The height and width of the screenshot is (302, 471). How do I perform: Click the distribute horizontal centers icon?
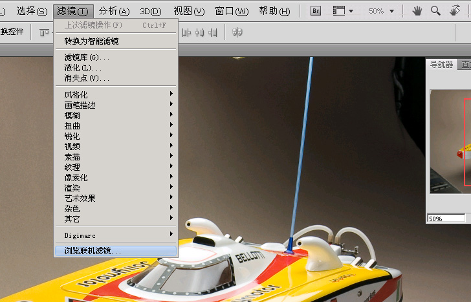[199, 32]
